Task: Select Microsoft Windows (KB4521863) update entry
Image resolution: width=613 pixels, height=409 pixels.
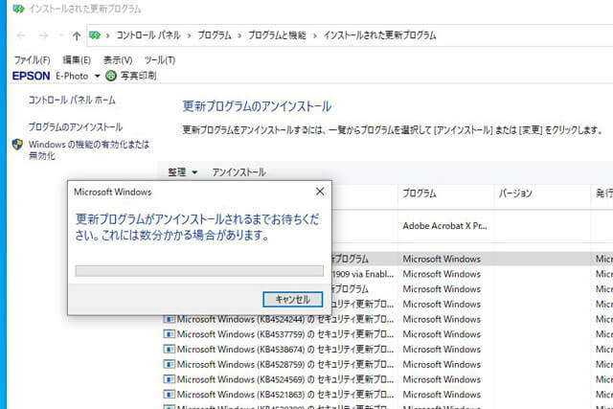Action: pos(285,394)
